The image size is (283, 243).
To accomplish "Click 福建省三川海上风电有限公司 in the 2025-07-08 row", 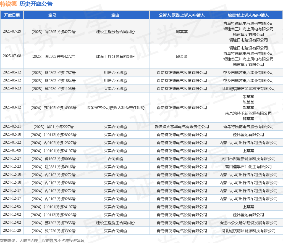I will click(248, 59).
